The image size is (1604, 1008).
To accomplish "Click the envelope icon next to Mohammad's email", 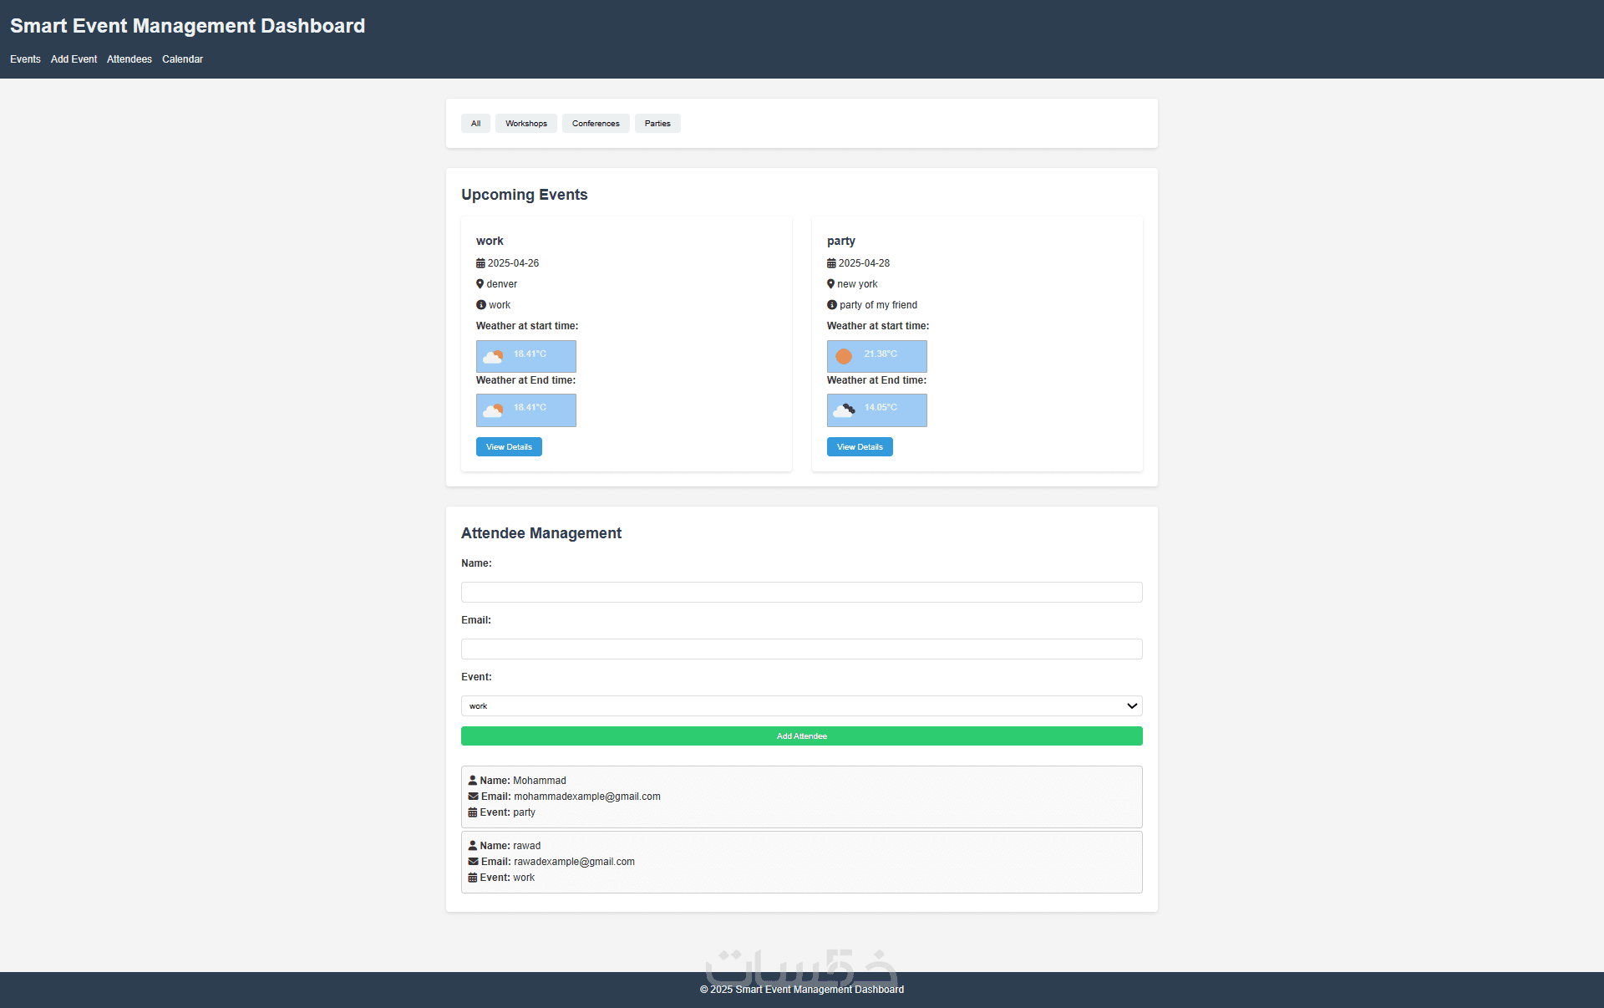I will click(473, 797).
